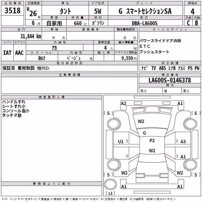Select the P2 mark on the roof
Viewport: 202px width, 202px height.
[152, 140]
